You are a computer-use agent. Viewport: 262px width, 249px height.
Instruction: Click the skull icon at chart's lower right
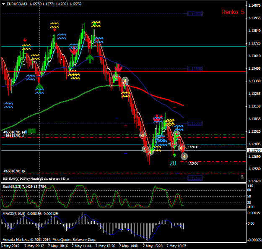click(242, 177)
